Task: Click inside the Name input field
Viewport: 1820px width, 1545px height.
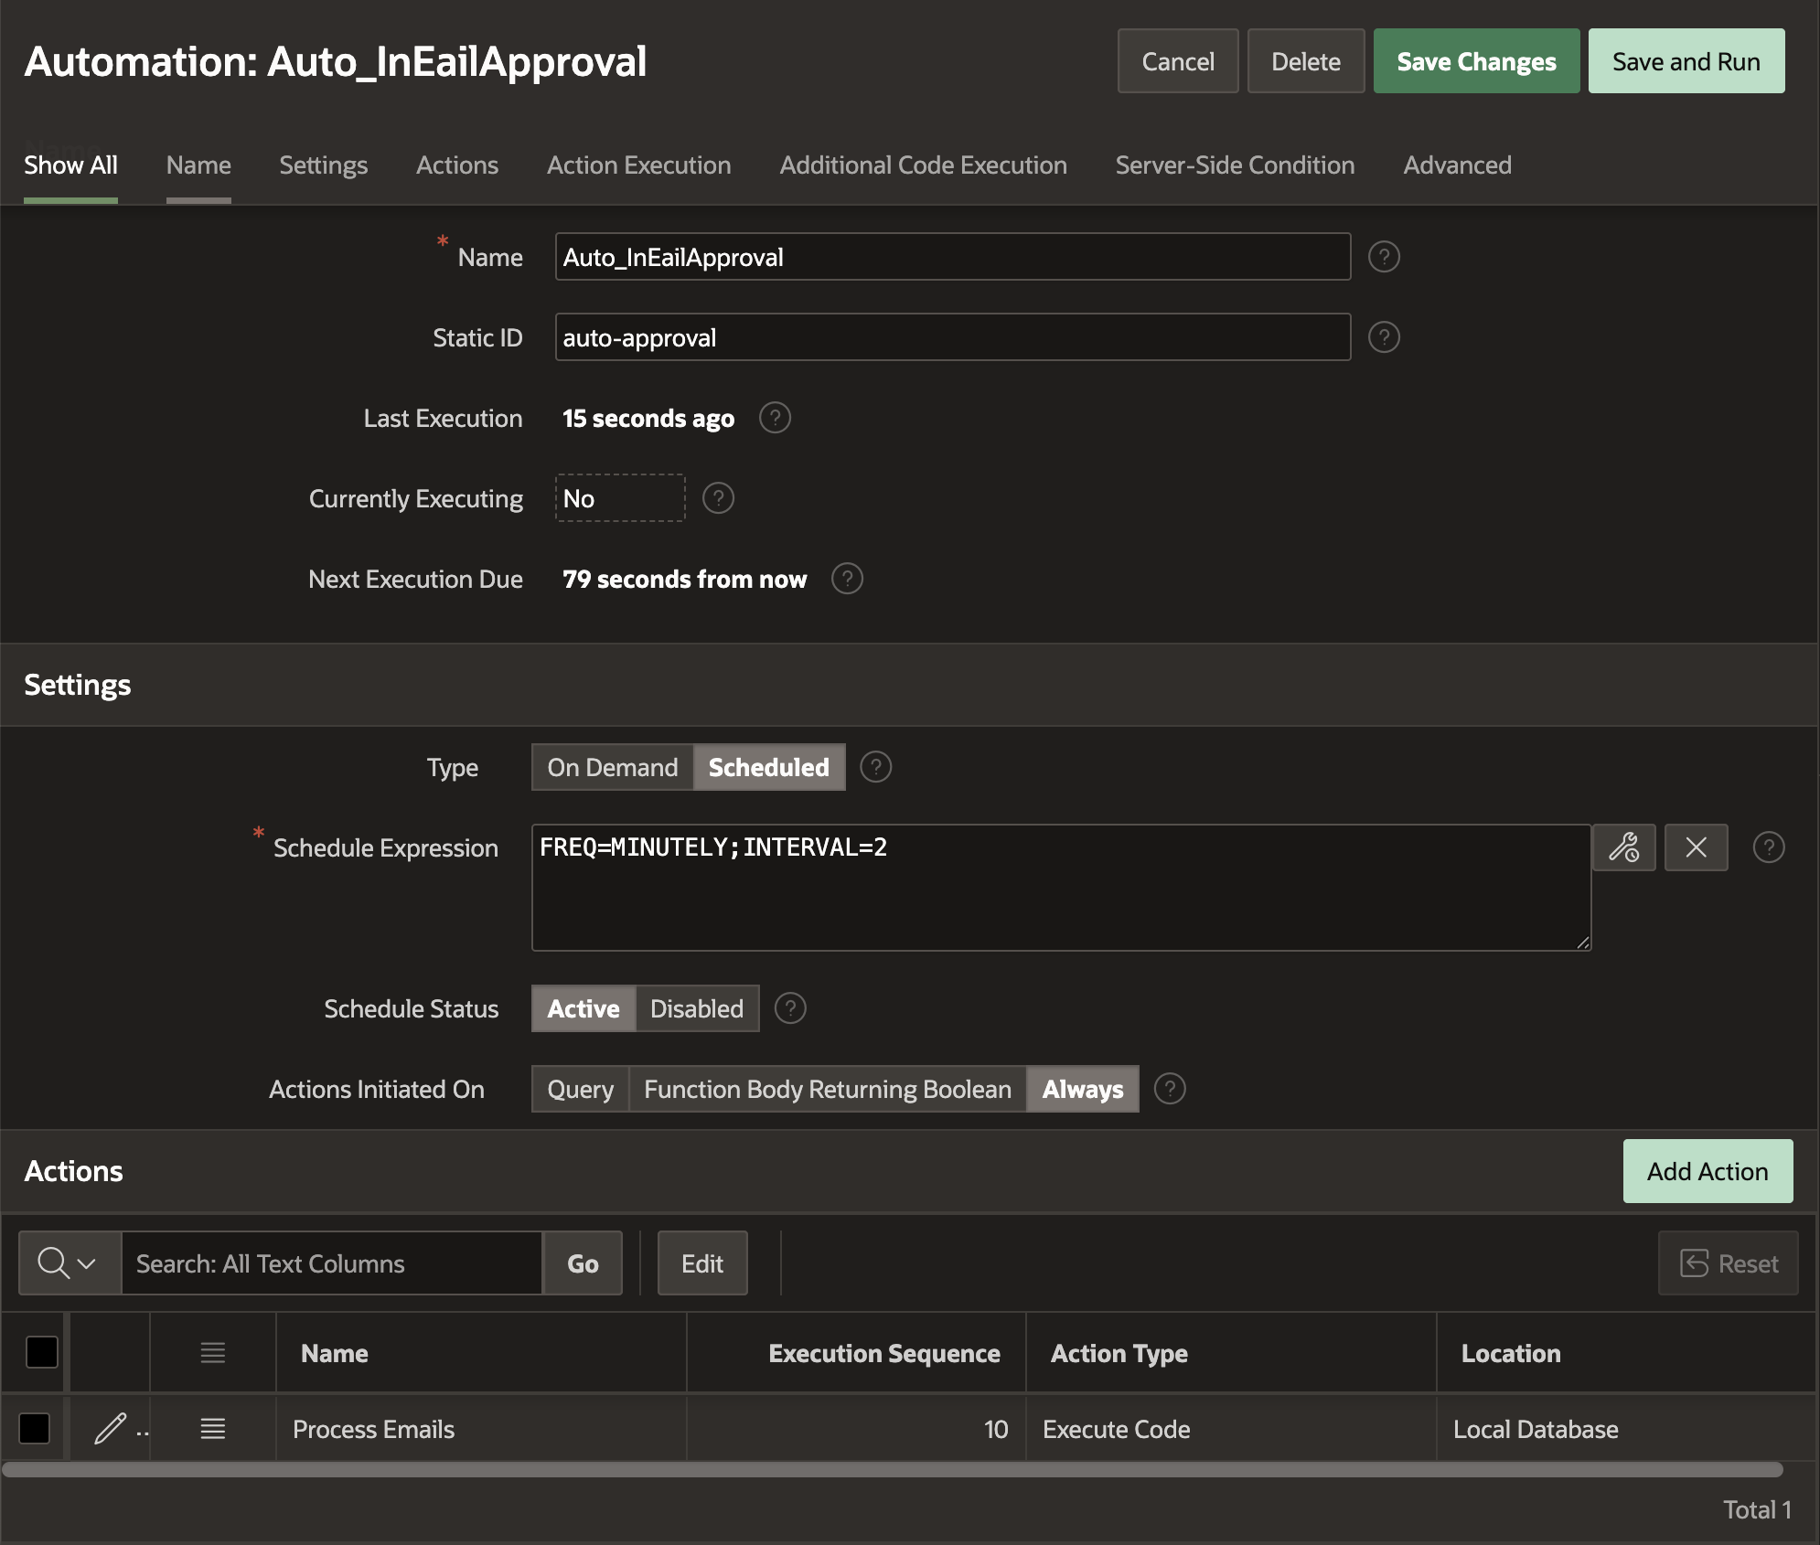Action: click(x=952, y=257)
